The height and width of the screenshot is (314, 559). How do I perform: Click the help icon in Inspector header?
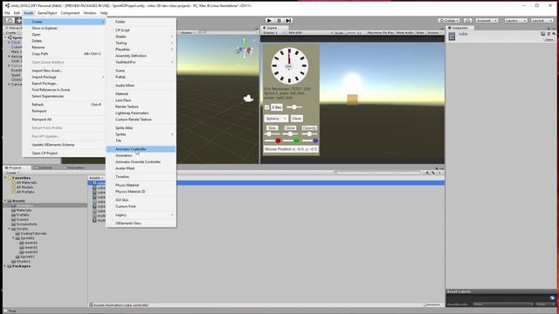click(x=543, y=33)
